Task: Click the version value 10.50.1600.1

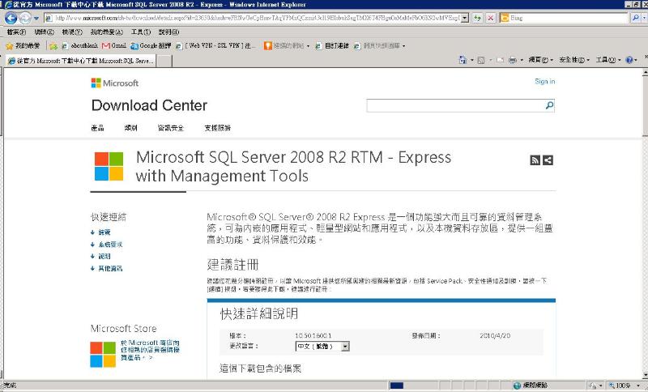Action: tap(313, 336)
